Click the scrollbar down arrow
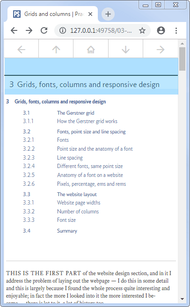 click(182, 299)
